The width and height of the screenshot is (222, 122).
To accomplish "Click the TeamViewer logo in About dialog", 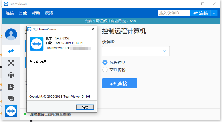I will 37,44.
